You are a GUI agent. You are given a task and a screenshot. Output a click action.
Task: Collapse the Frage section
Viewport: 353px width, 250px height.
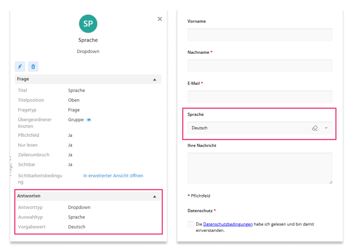155,79
